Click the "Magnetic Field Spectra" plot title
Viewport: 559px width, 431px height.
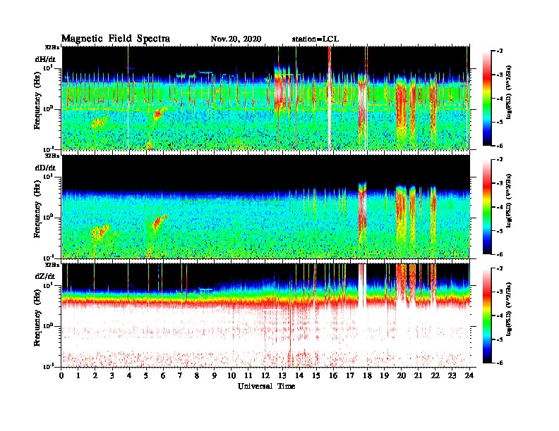(x=116, y=39)
